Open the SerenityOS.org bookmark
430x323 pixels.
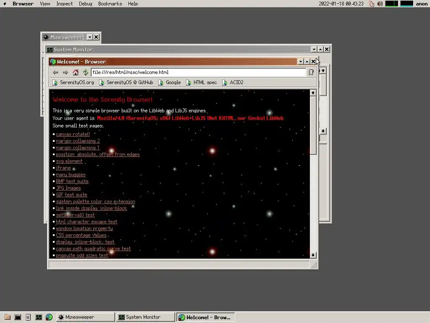point(73,82)
